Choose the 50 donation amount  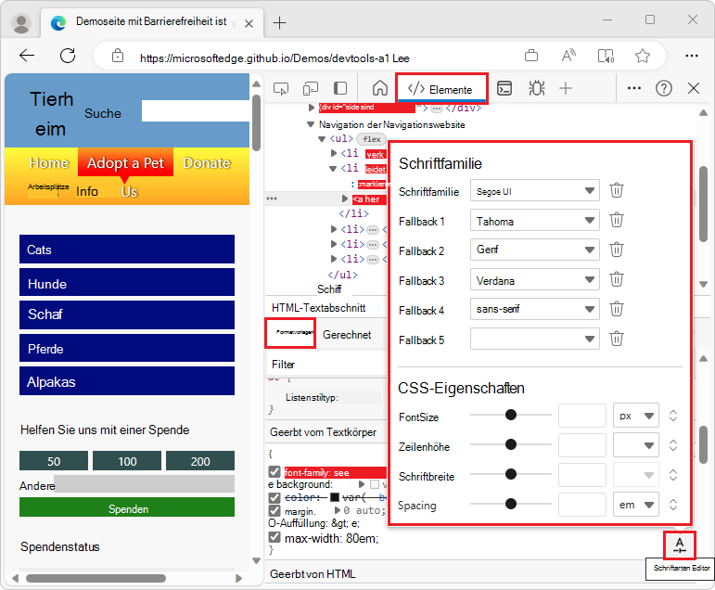pos(54,461)
